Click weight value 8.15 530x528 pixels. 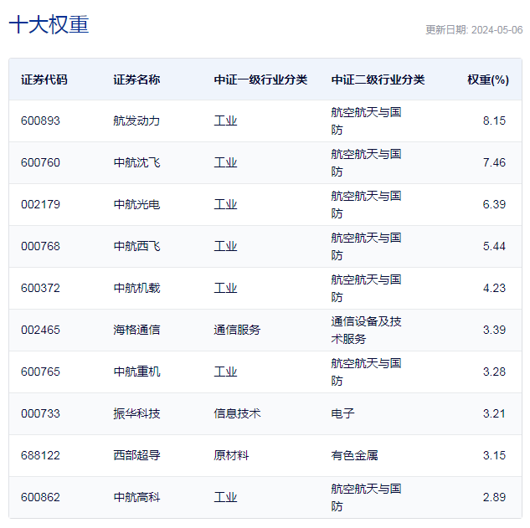[494, 120]
